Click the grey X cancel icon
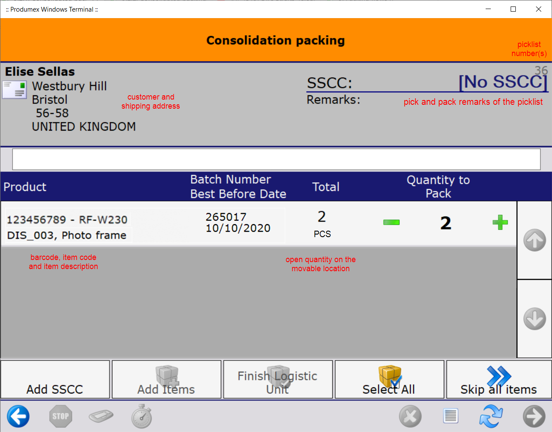Image resolution: width=552 pixels, height=432 pixels. pos(410,416)
